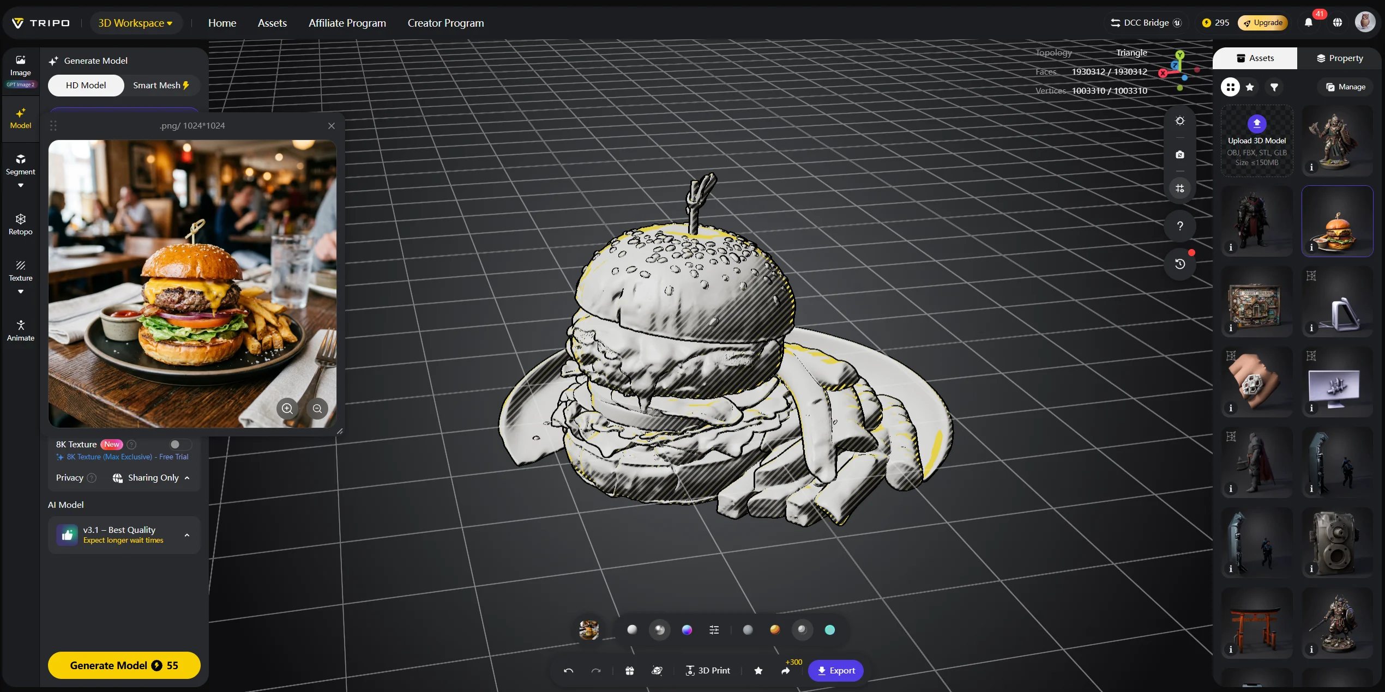Image resolution: width=1385 pixels, height=692 pixels.
Task: Select the white clay render mode sphere
Action: (632, 630)
